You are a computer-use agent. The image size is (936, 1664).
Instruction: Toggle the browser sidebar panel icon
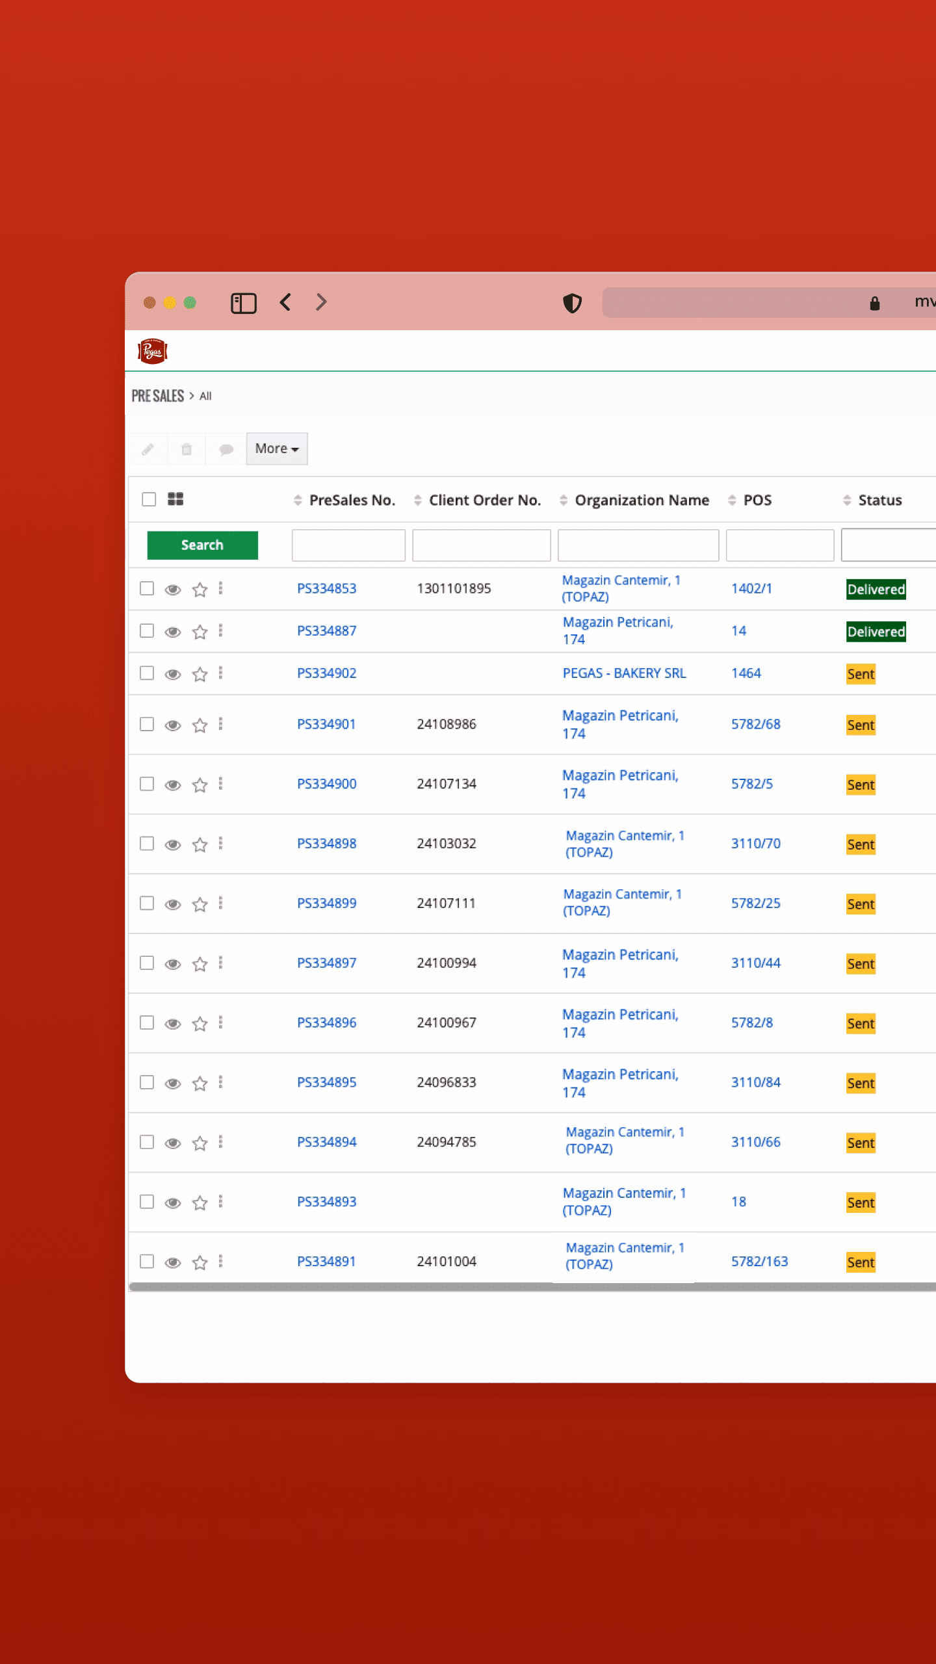(244, 303)
